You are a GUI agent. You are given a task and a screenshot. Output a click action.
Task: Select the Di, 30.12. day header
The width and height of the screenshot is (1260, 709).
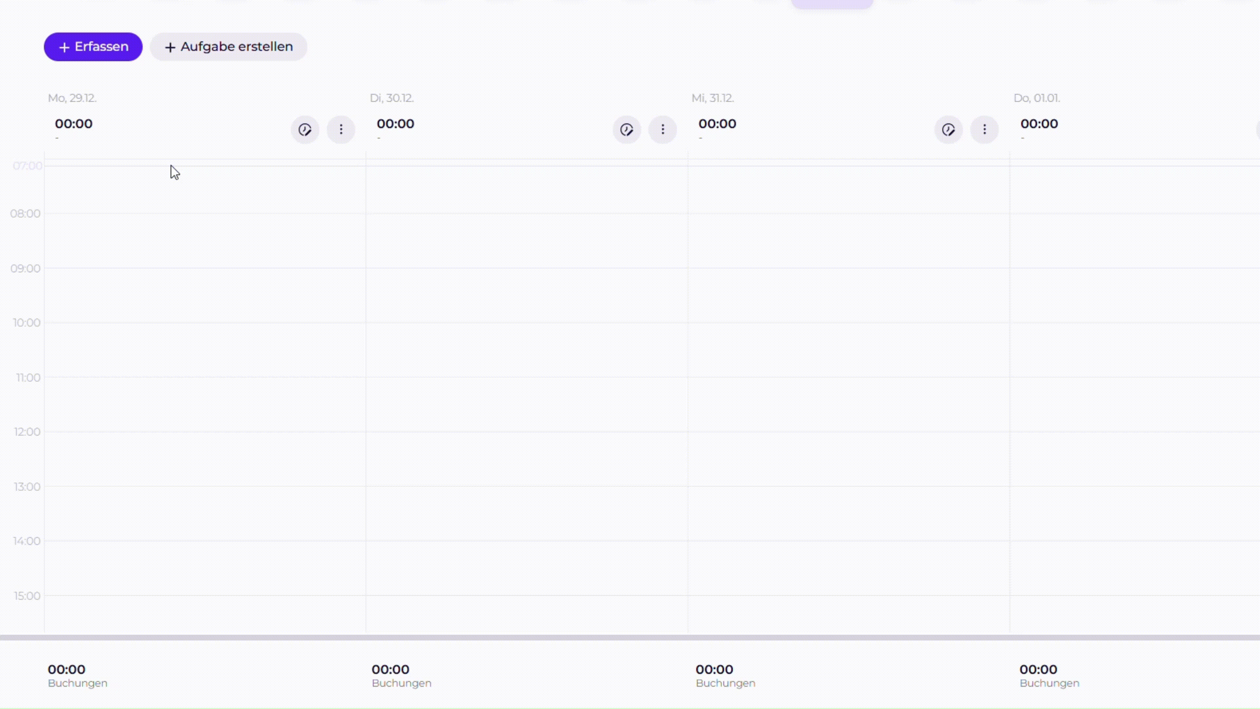[x=392, y=98]
